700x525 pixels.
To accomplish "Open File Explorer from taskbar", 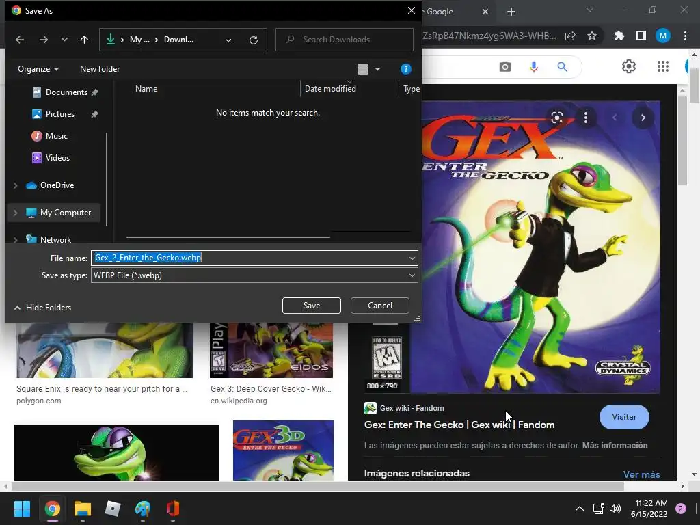I will coord(83,509).
